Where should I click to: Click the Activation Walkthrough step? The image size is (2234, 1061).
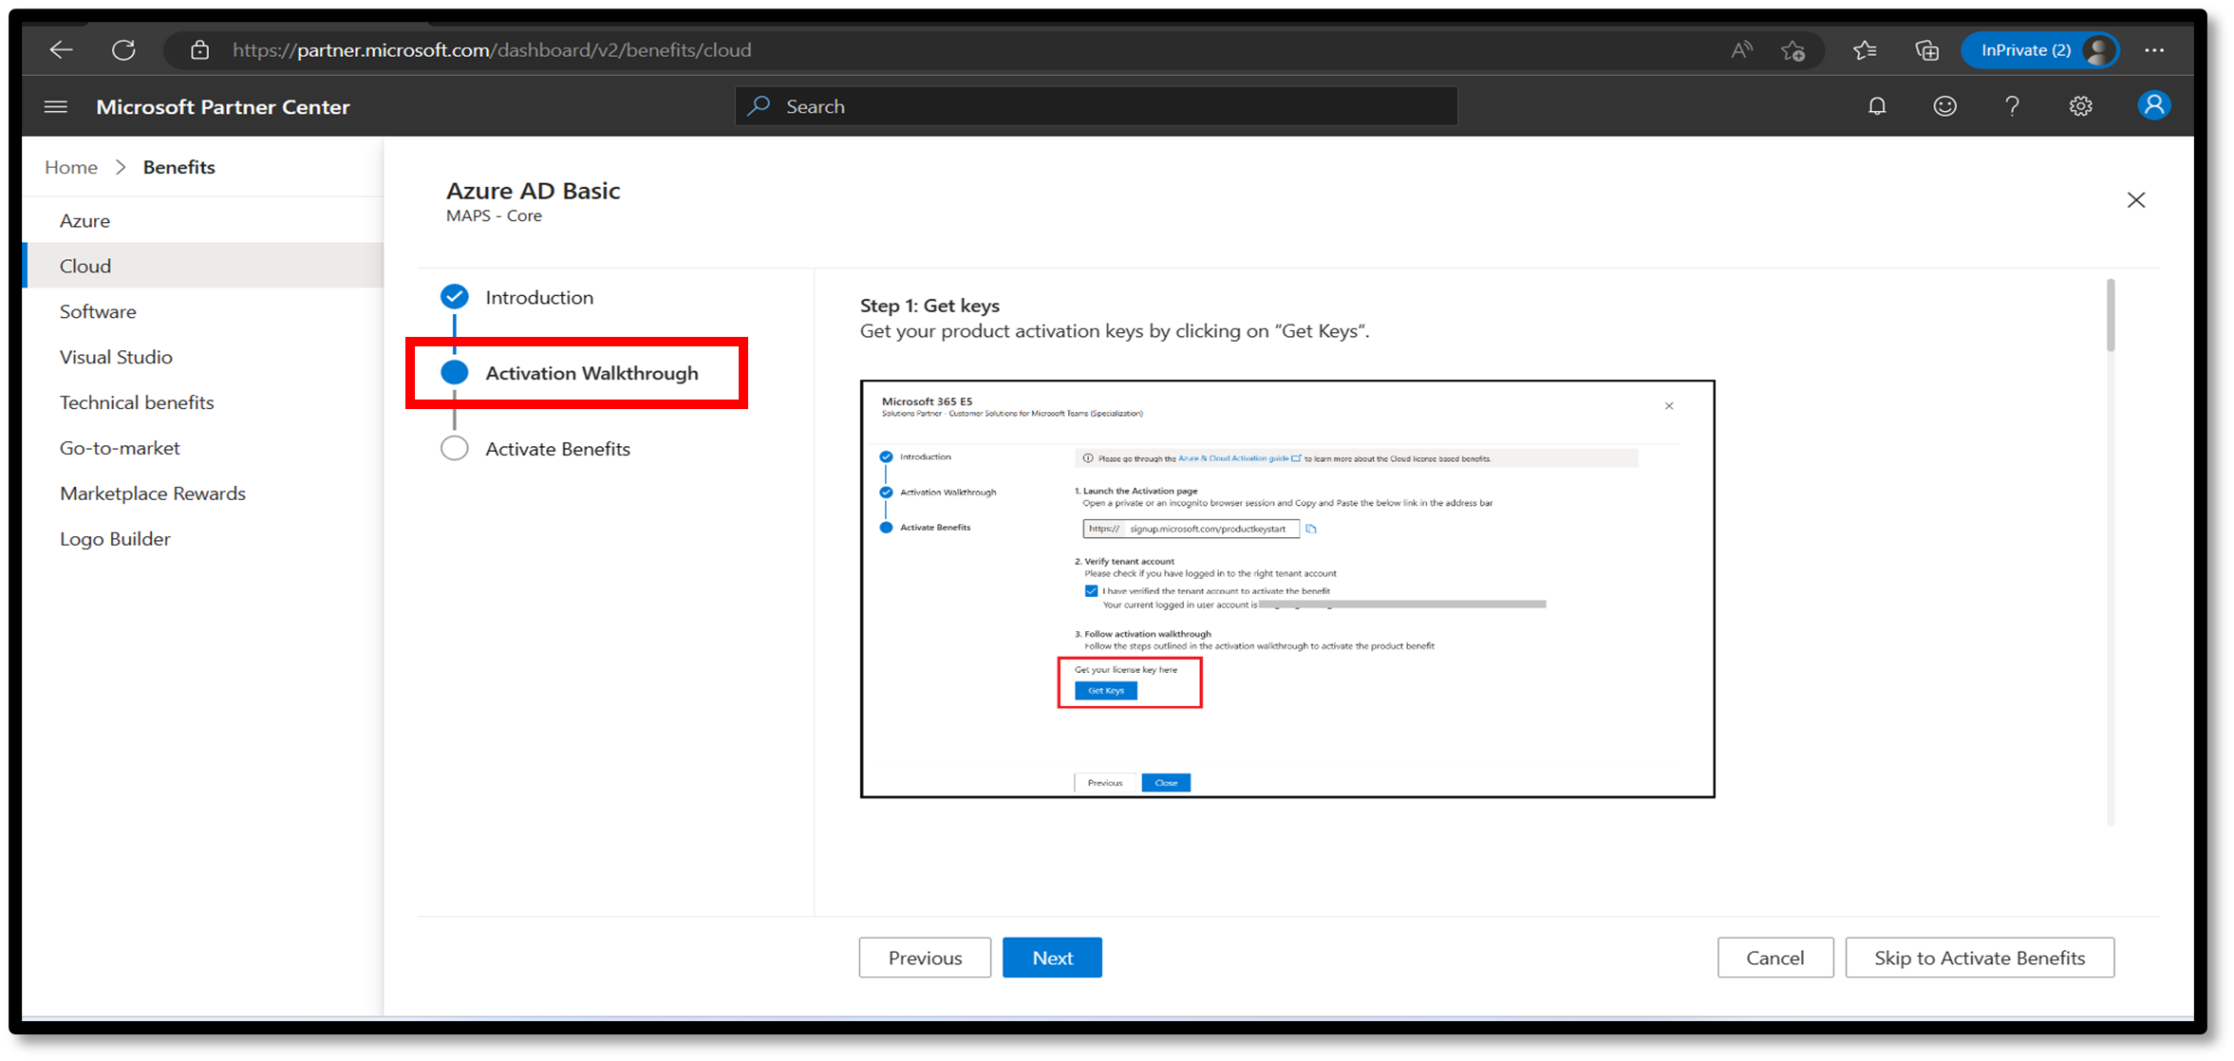pos(589,373)
